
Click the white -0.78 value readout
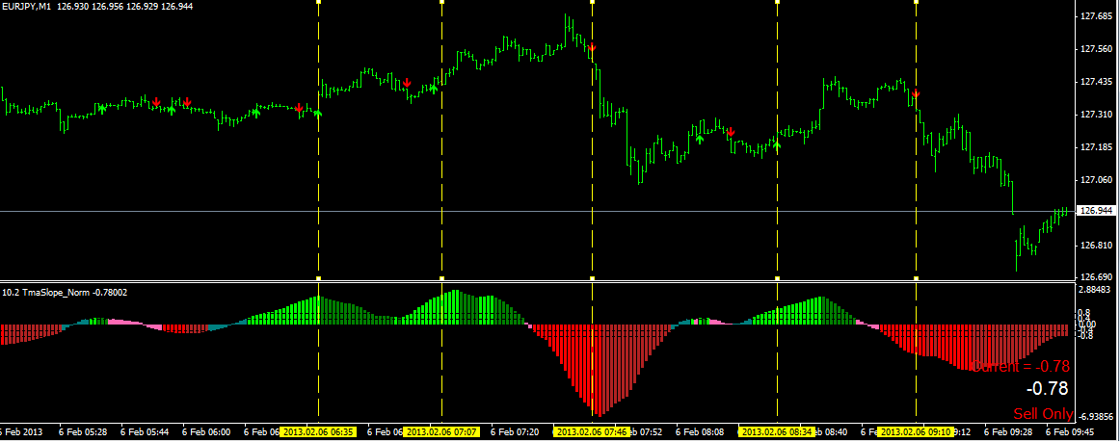(1047, 389)
